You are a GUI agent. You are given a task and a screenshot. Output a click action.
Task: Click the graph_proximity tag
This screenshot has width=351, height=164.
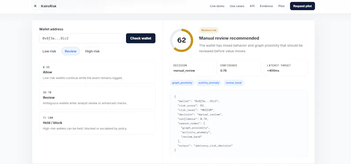click(x=182, y=83)
